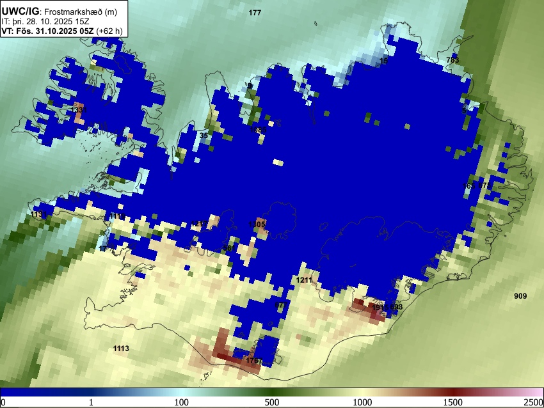Viewport: 544px width, 408px height.
Task: Click the 1305 value label
Action: click(x=257, y=224)
